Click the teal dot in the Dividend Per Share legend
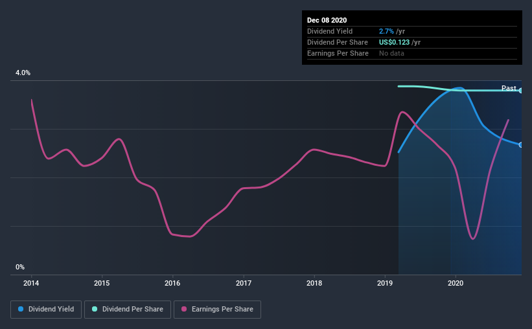 95,310
